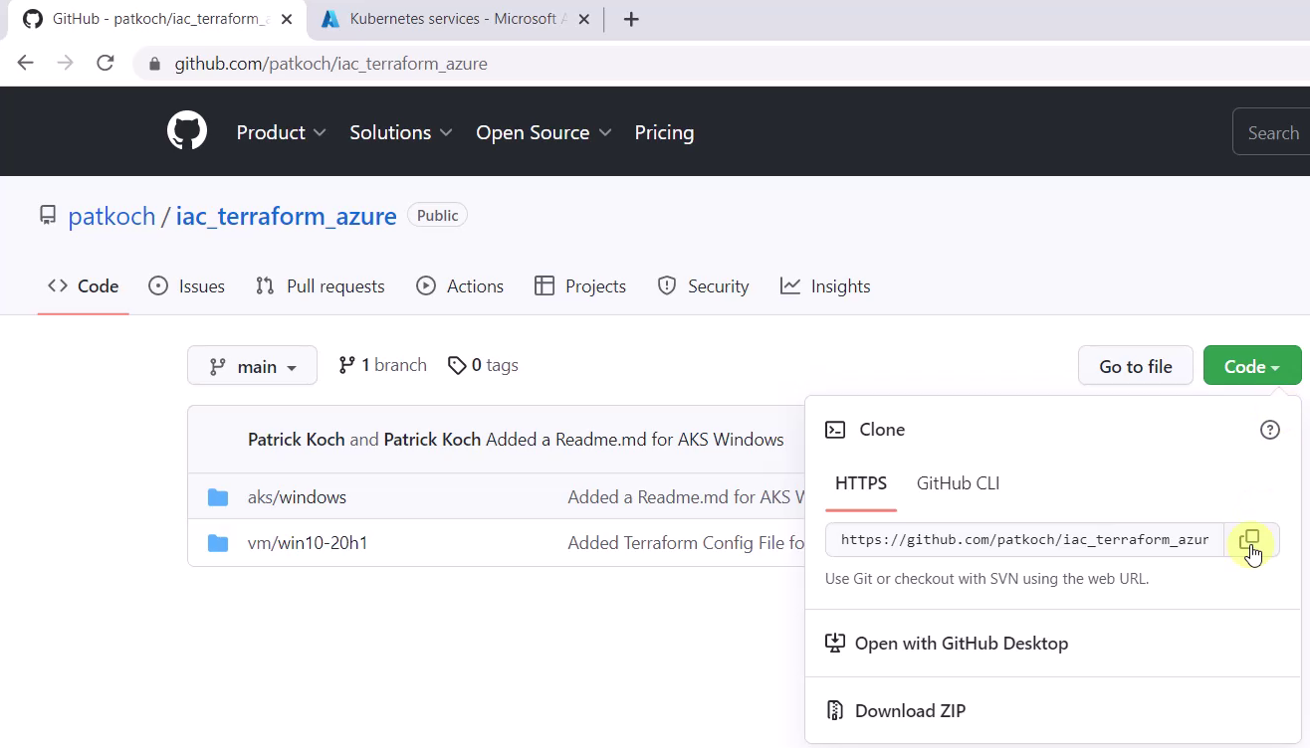This screenshot has height=748, width=1310.
Task: Open the Security tab
Action: click(703, 286)
